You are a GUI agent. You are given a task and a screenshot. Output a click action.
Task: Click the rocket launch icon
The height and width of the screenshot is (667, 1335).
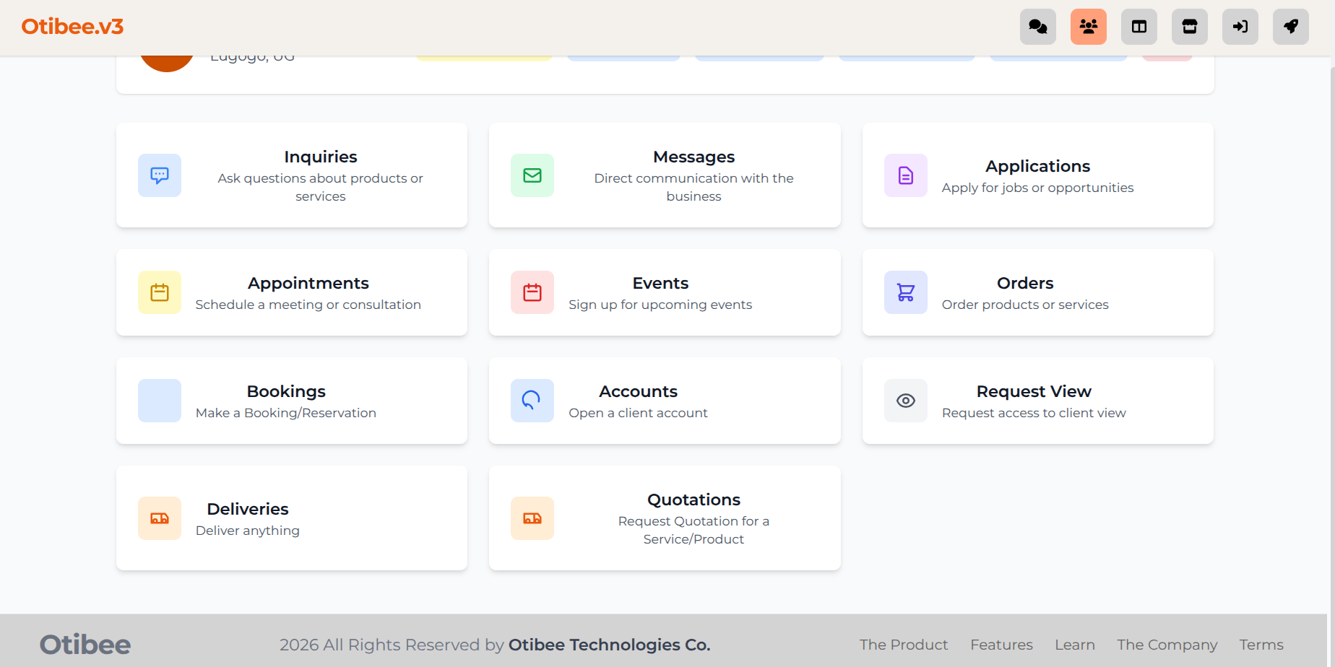tap(1290, 27)
